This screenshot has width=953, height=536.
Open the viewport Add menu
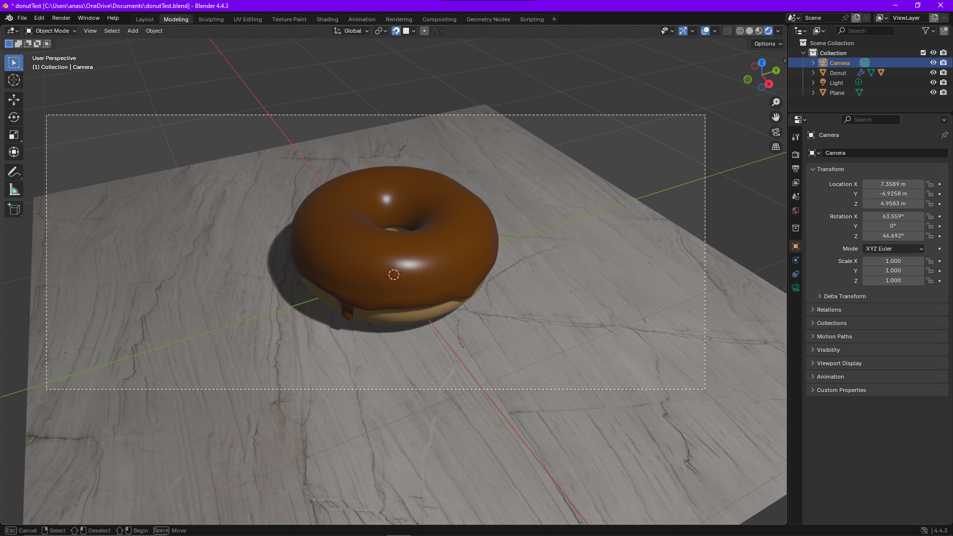click(x=133, y=31)
